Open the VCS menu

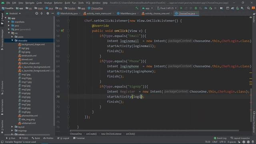(x=88, y=3)
